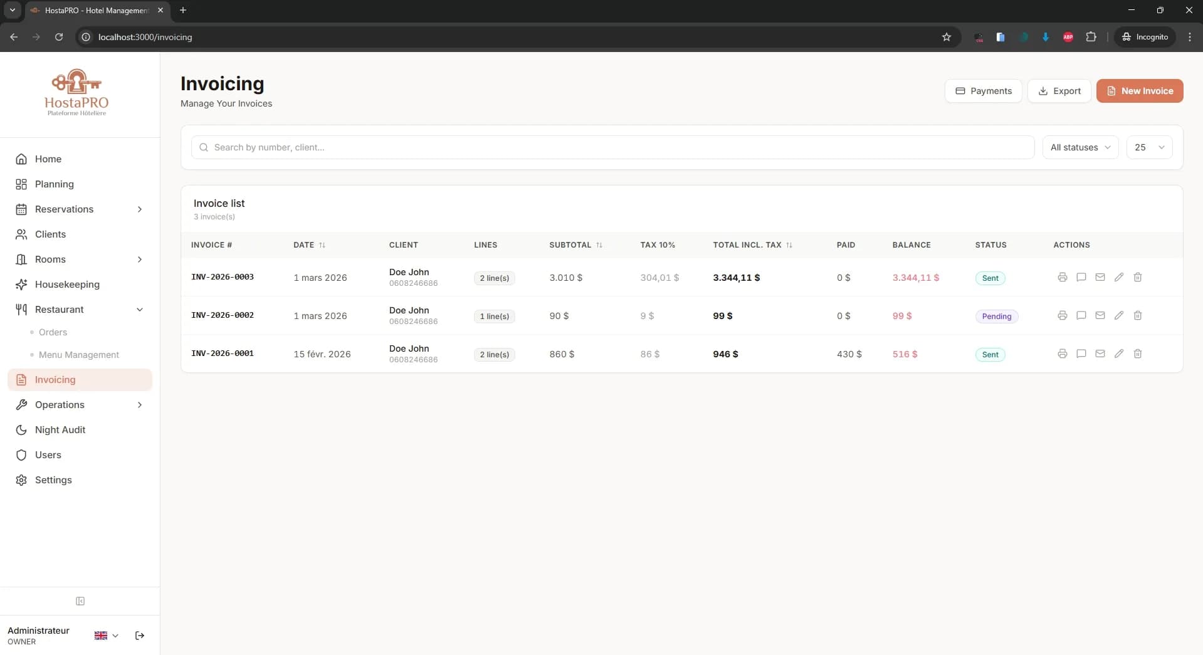The width and height of the screenshot is (1203, 655).
Task: Expand the Reservations section chevron
Action: (x=139, y=209)
